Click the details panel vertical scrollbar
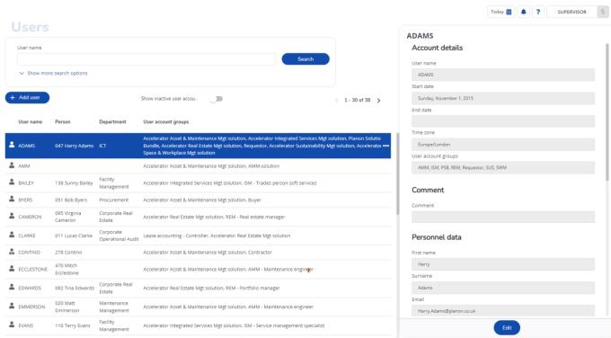611x338 pixels. click(607, 111)
